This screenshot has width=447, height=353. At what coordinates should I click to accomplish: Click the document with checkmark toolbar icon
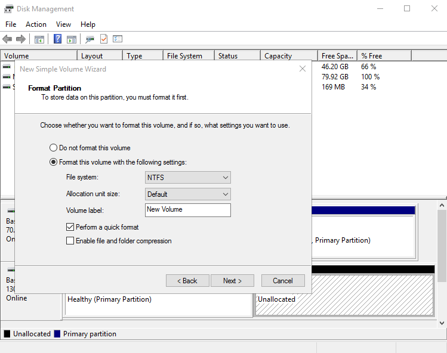[x=104, y=39]
